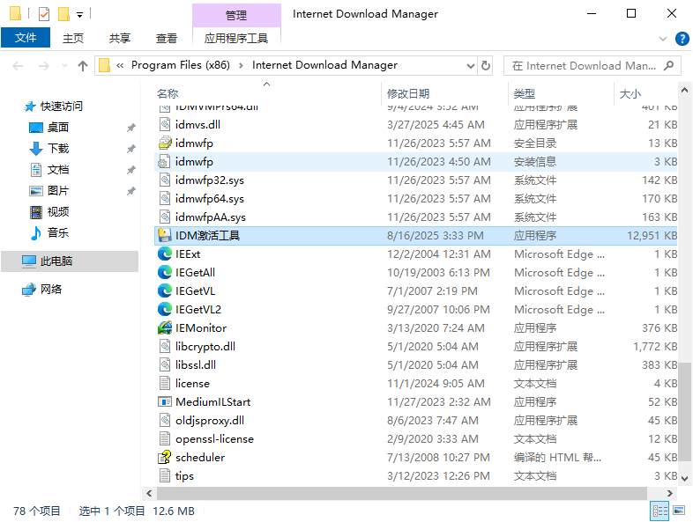The width and height of the screenshot is (693, 522).
Task: Switch to large thumbnails view icon
Action: (679, 511)
